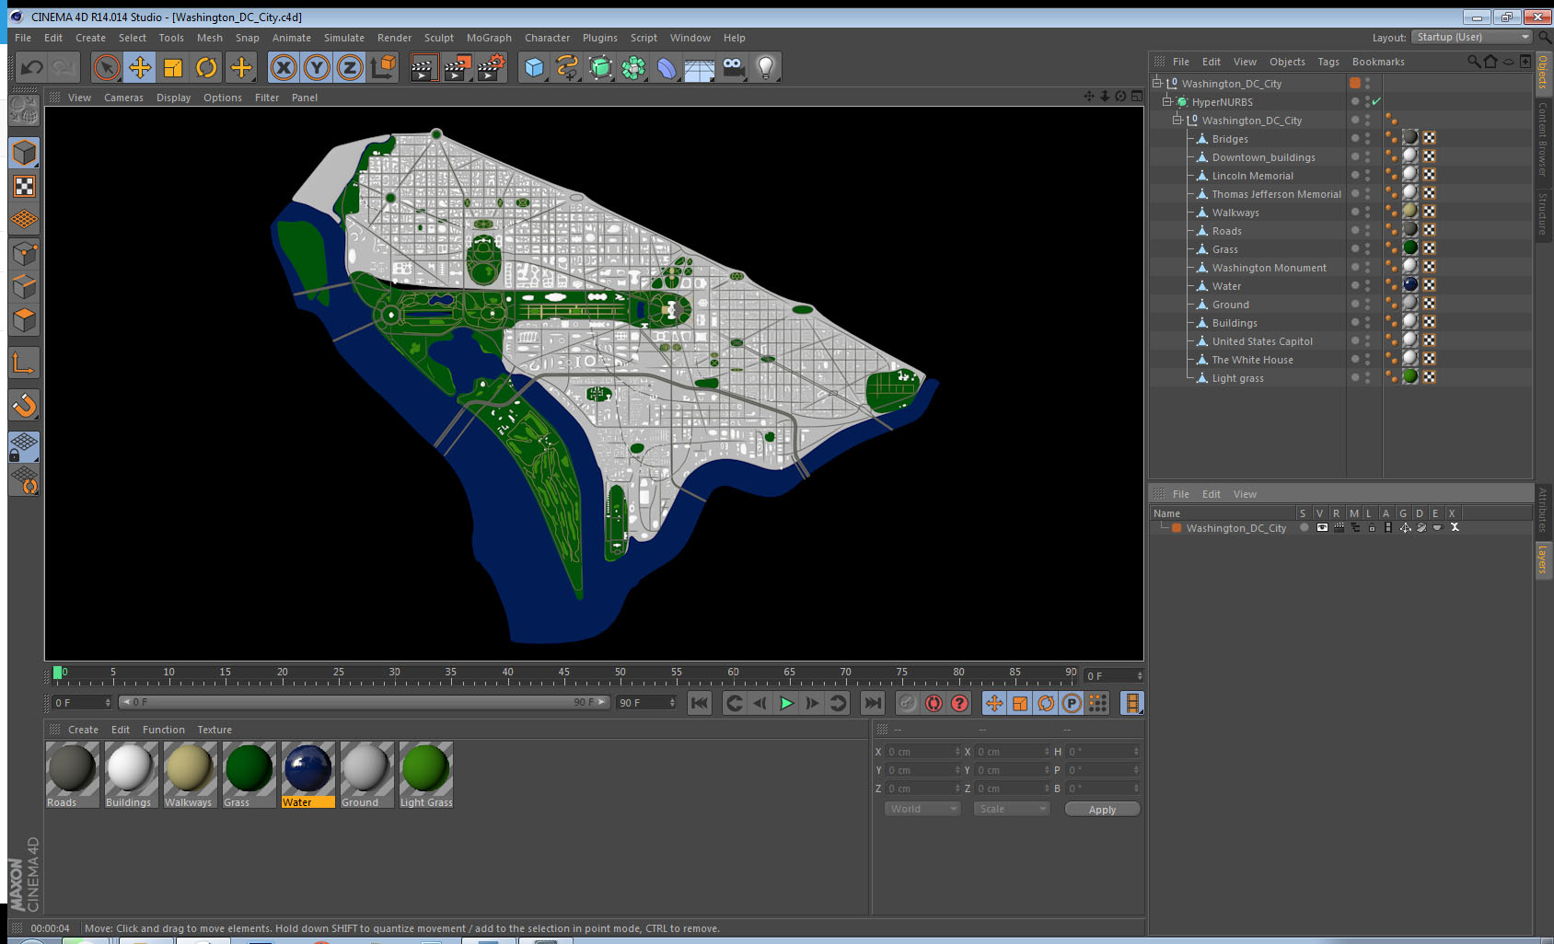Click the Apply coordinates button

(1102, 810)
